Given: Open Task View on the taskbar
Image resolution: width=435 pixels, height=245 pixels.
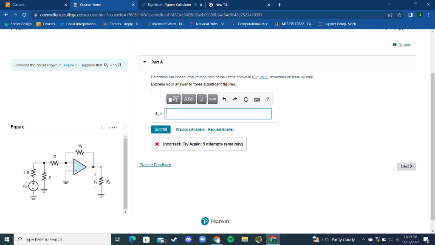Looking at the screenshot, I should coord(118,239).
